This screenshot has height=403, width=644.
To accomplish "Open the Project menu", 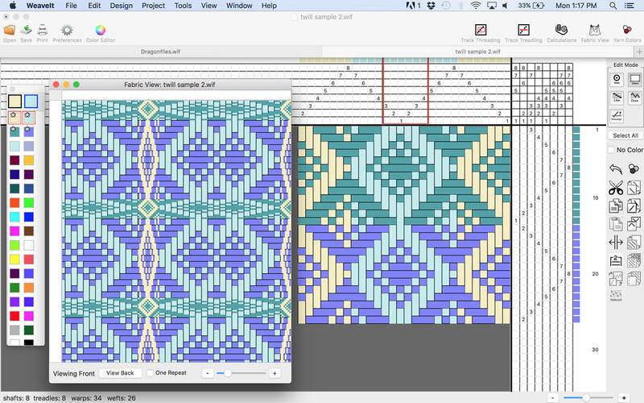I will point(153,6).
